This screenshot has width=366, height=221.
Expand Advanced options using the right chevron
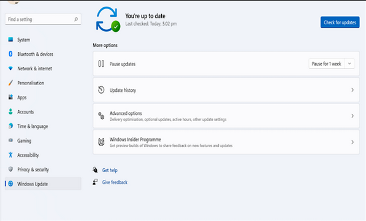point(353,116)
